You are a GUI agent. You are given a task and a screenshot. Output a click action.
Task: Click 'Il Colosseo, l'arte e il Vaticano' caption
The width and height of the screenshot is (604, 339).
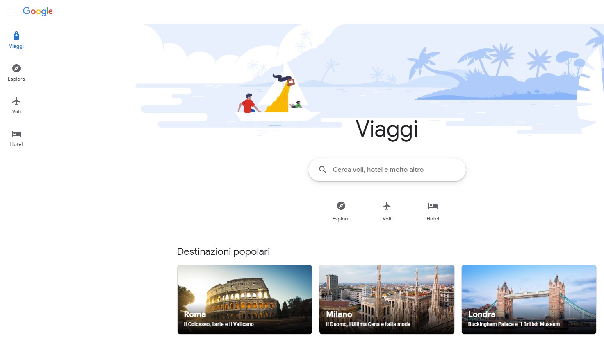(x=219, y=324)
